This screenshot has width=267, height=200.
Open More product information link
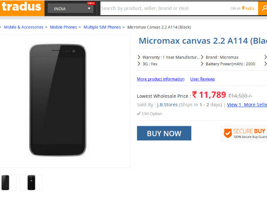point(161,79)
